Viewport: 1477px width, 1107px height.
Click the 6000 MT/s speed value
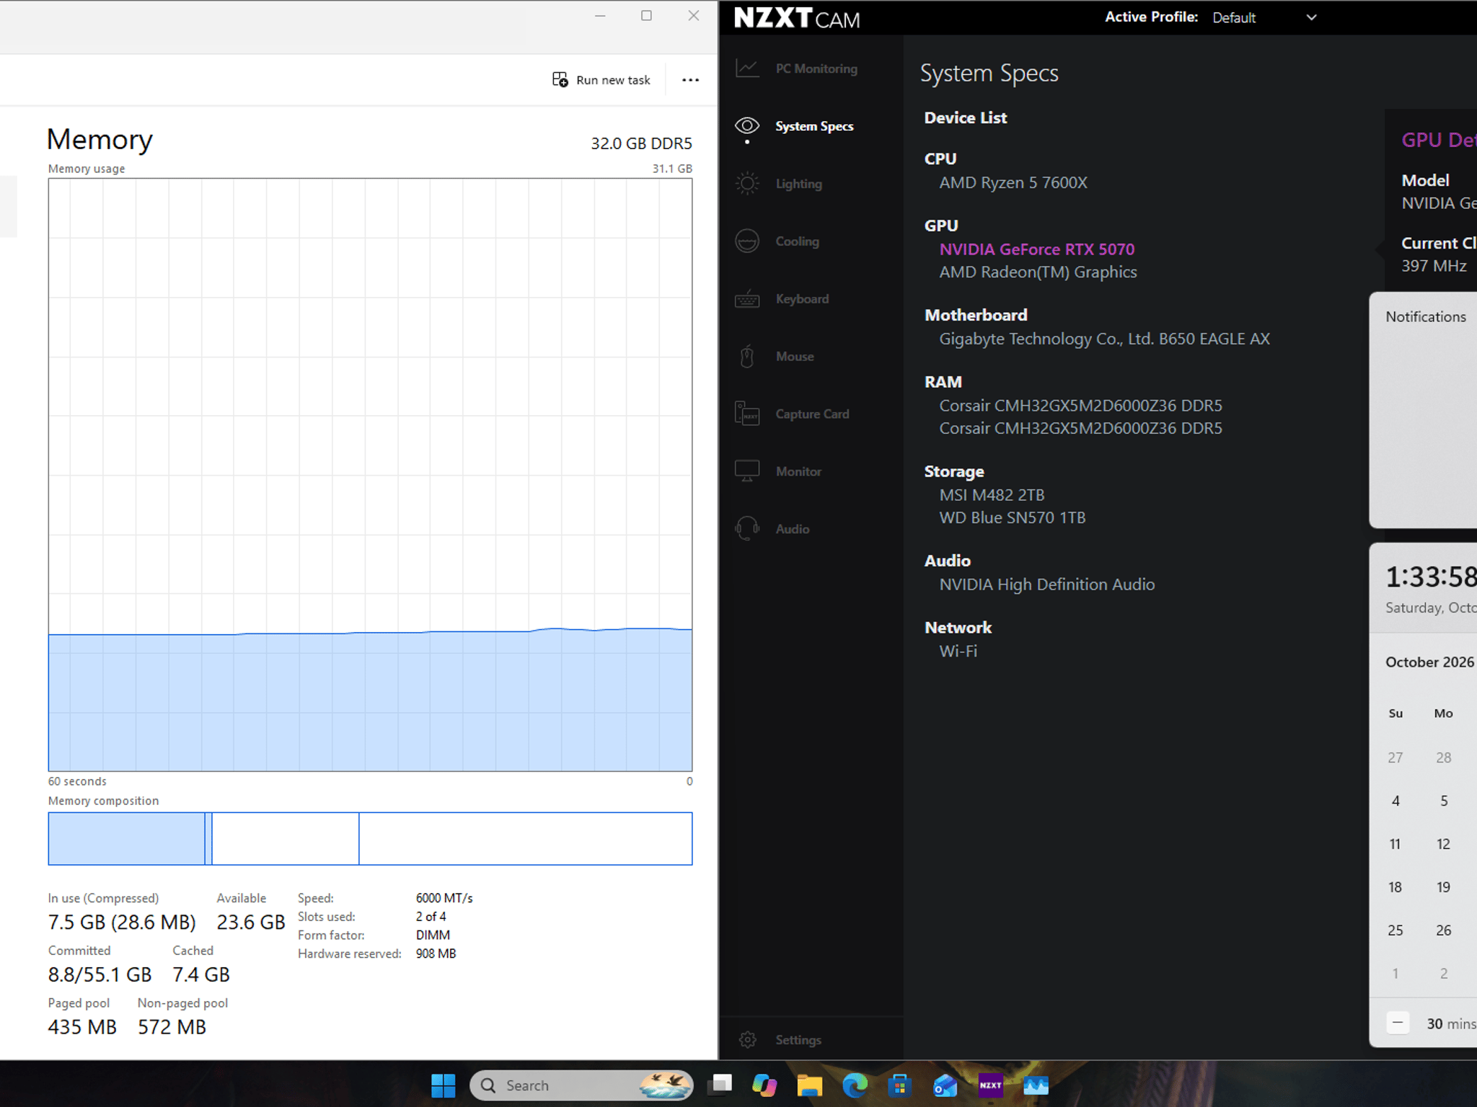point(444,898)
